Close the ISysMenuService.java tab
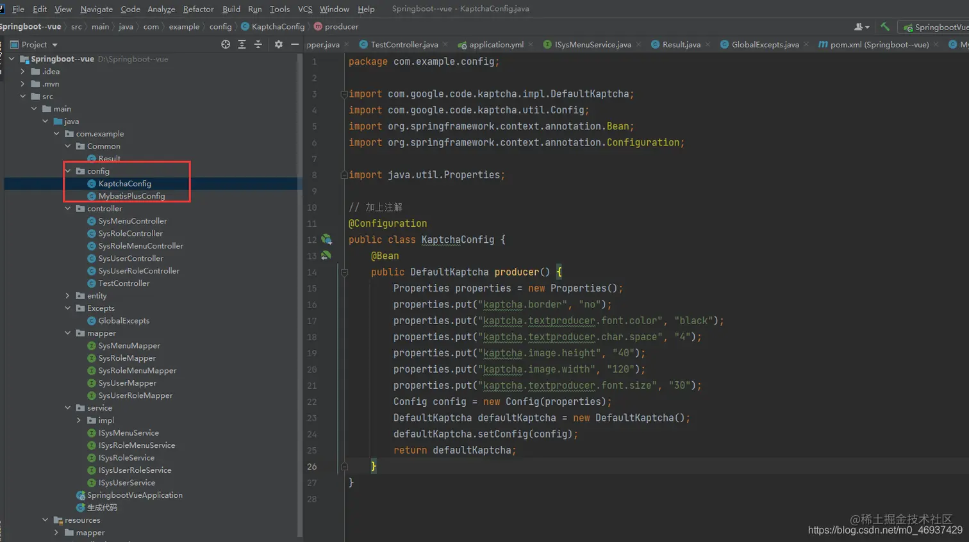 click(640, 44)
